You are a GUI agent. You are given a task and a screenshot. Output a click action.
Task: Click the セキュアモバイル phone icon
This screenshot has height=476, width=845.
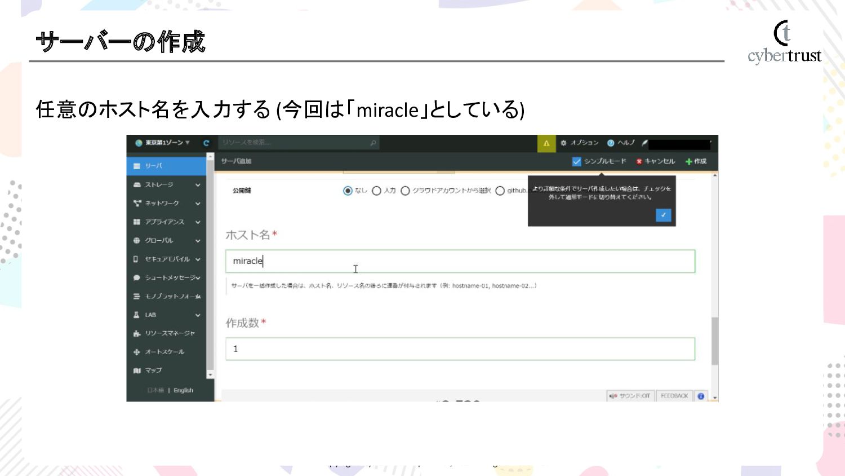click(x=136, y=259)
